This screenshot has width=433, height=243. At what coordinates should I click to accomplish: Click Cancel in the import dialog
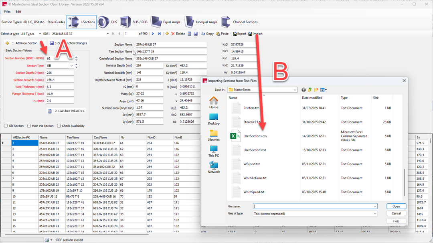pyautogui.click(x=396, y=213)
